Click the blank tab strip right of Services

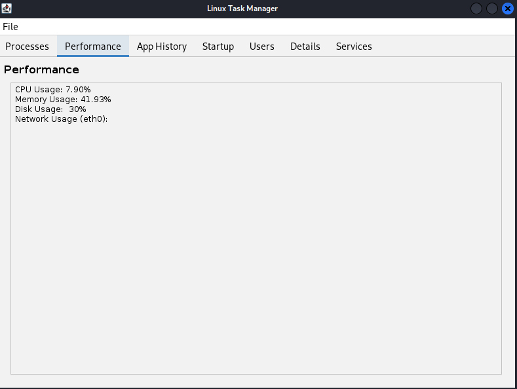(x=446, y=46)
